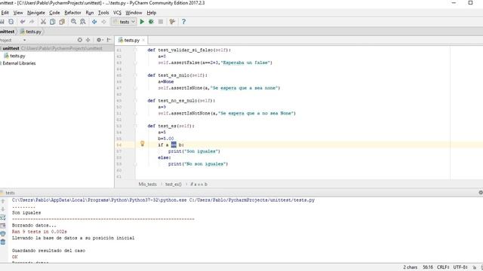Image resolution: width=483 pixels, height=271 pixels.
Task: Click the CRLF line separator in status bar
Action: (443, 267)
